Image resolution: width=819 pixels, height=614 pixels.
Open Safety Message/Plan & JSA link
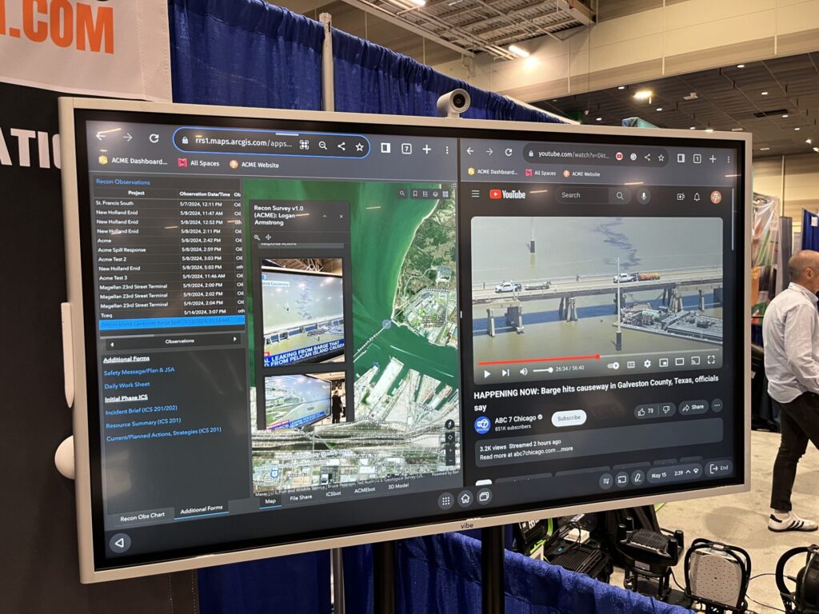[139, 371]
